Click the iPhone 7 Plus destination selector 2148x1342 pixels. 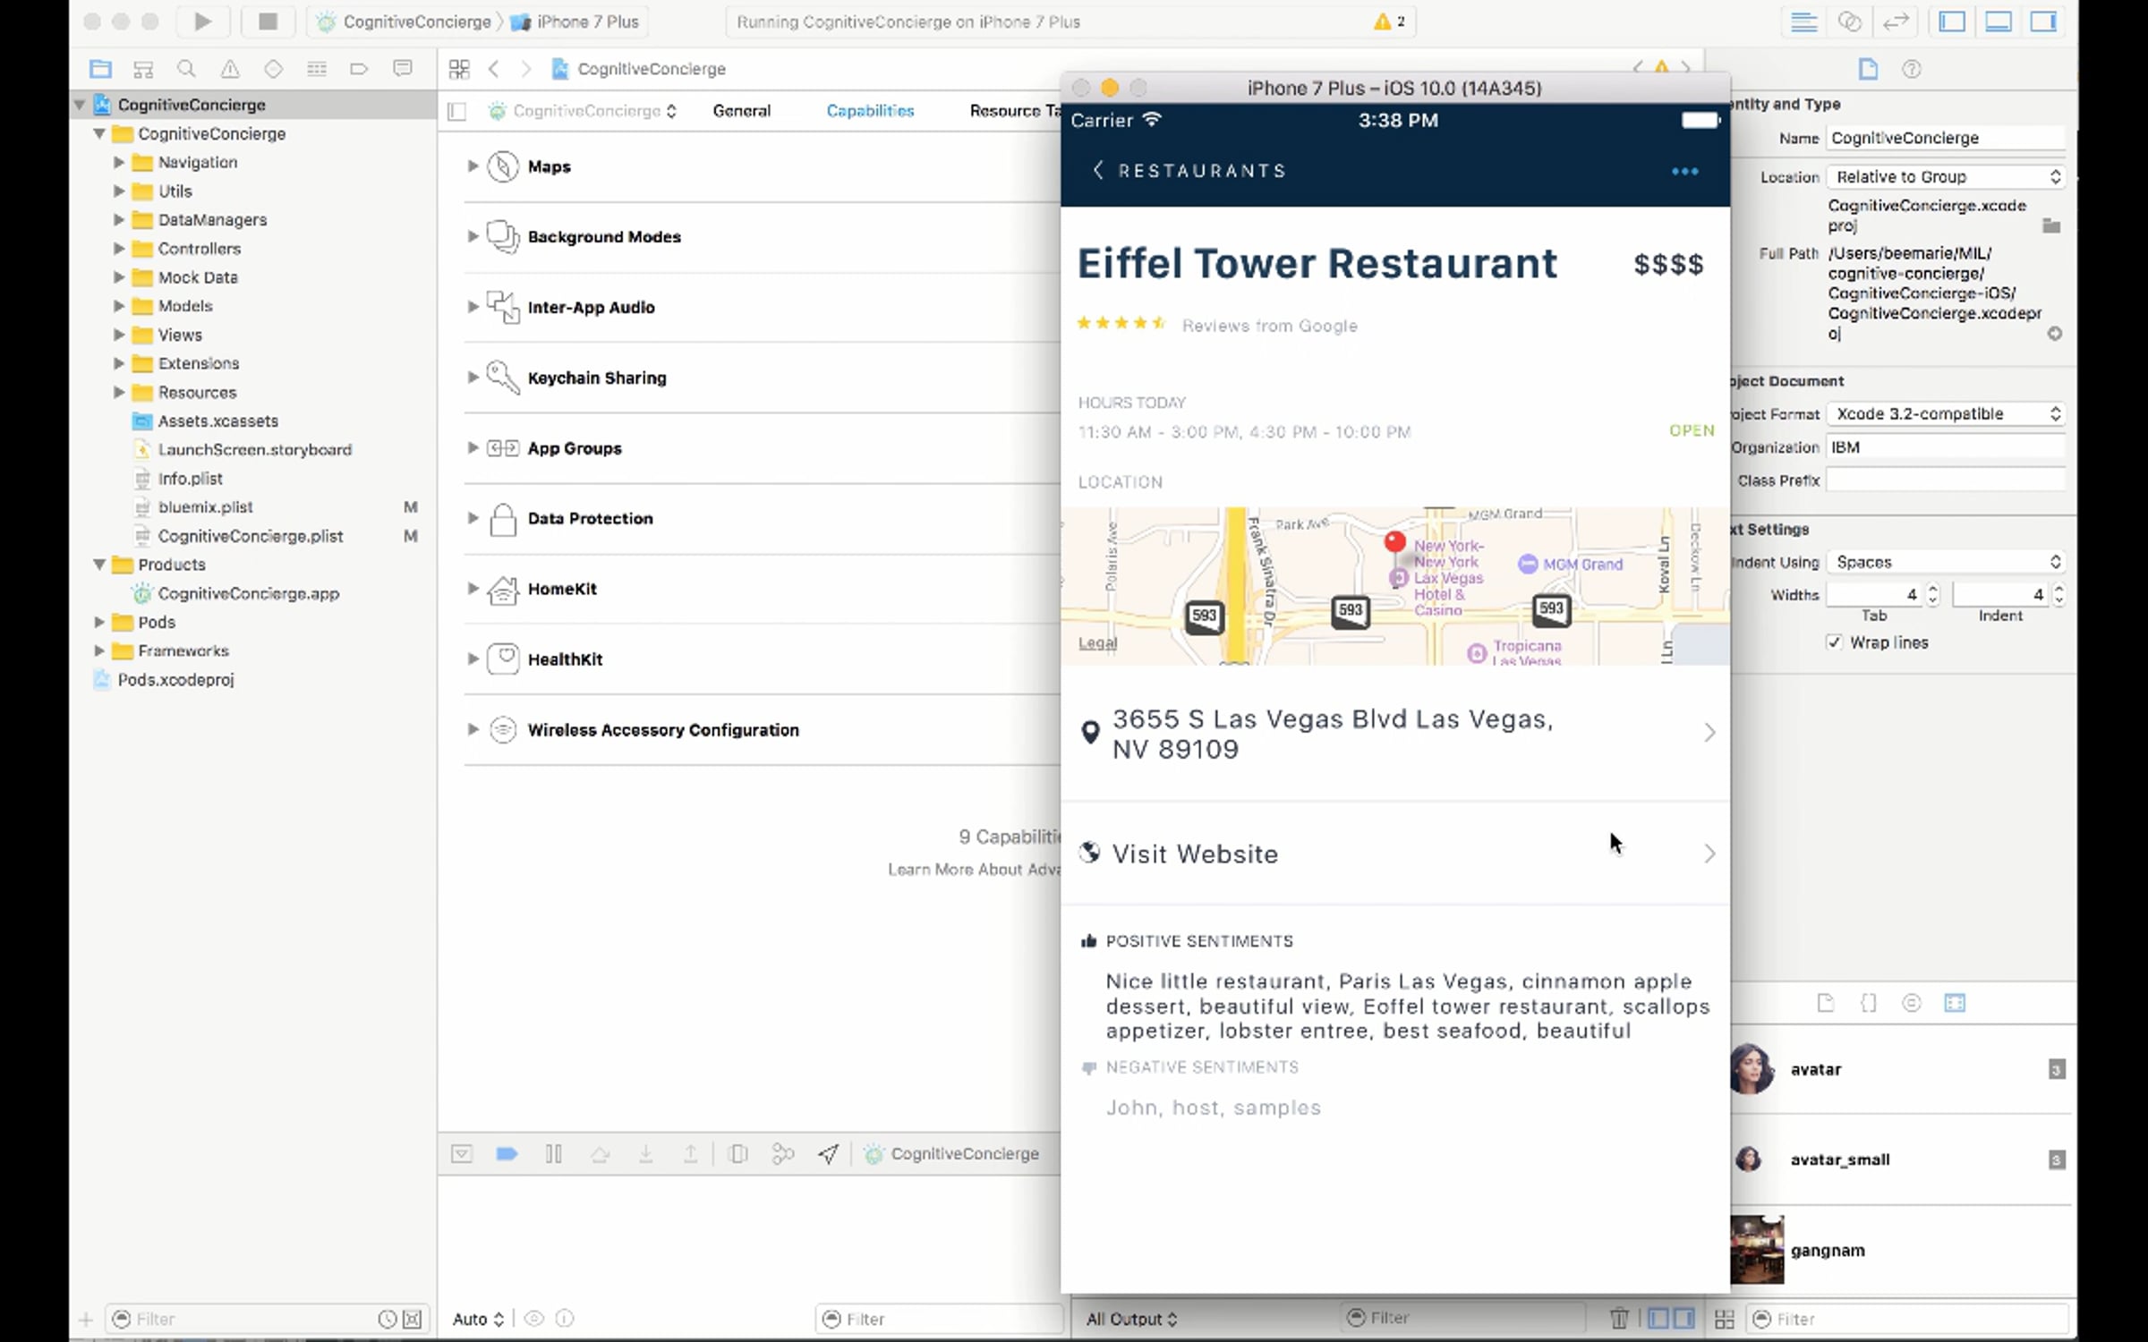point(576,21)
